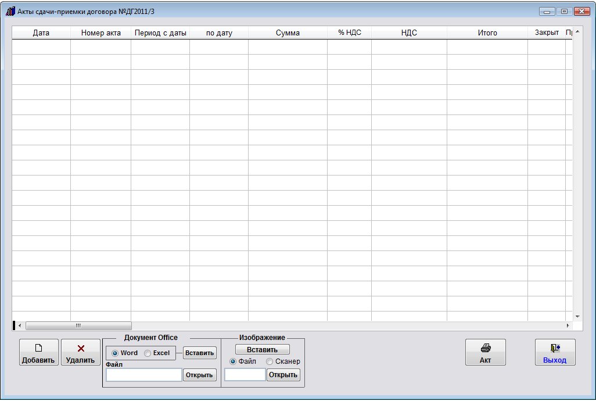The width and height of the screenshot is (596, 401).
Task: Focus the image file input field
Action: click(x=245, y=375)
